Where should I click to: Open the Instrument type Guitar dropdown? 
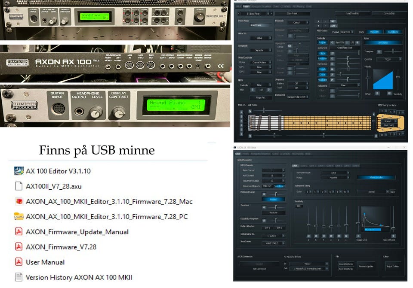tap(335, 173)
